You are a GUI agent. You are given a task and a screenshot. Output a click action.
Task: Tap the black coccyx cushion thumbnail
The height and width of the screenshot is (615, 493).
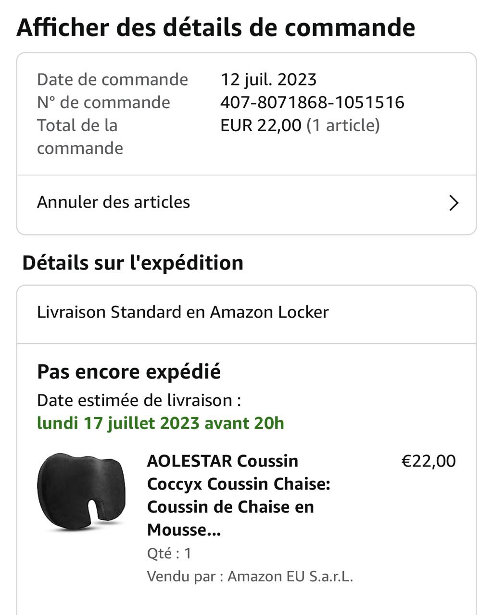[81, 492]
